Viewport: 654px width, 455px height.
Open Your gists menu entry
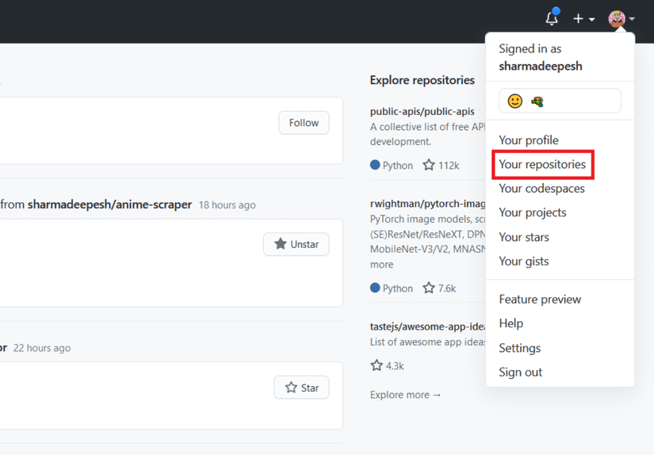click(x=524, y=261)
